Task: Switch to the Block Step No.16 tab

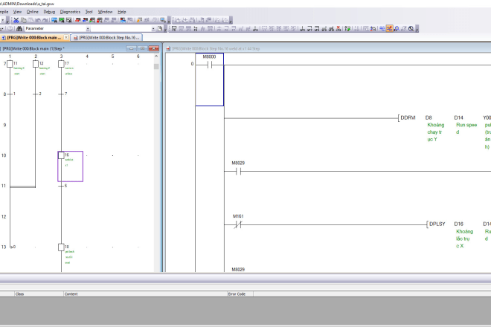Action: pyautogui.click(x=107, y=38)
